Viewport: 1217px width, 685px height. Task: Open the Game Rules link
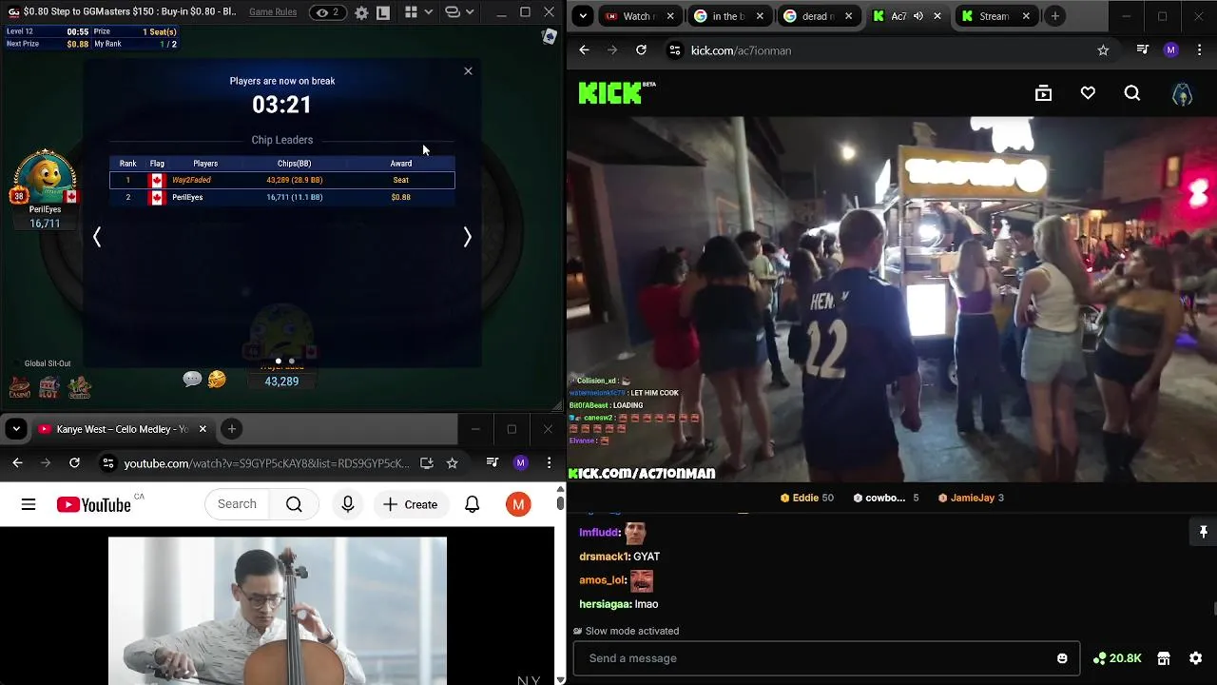(273, 12)
